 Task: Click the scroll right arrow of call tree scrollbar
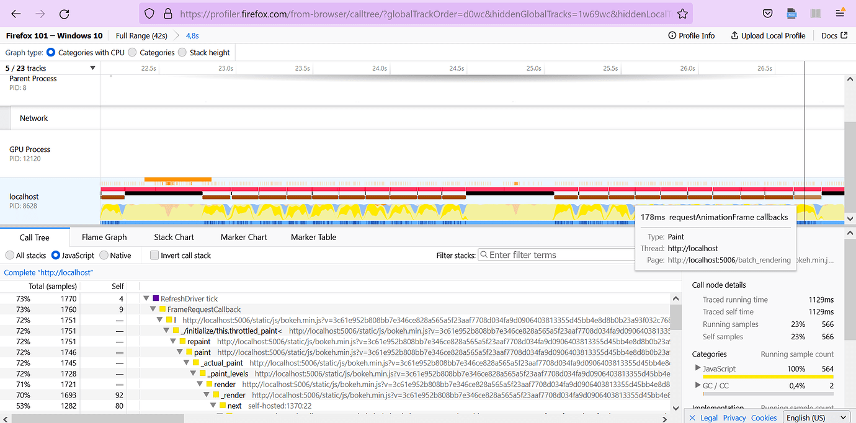[x=664, y=418]
